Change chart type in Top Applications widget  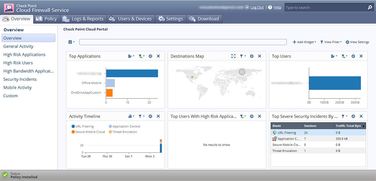tap(131, 56)
